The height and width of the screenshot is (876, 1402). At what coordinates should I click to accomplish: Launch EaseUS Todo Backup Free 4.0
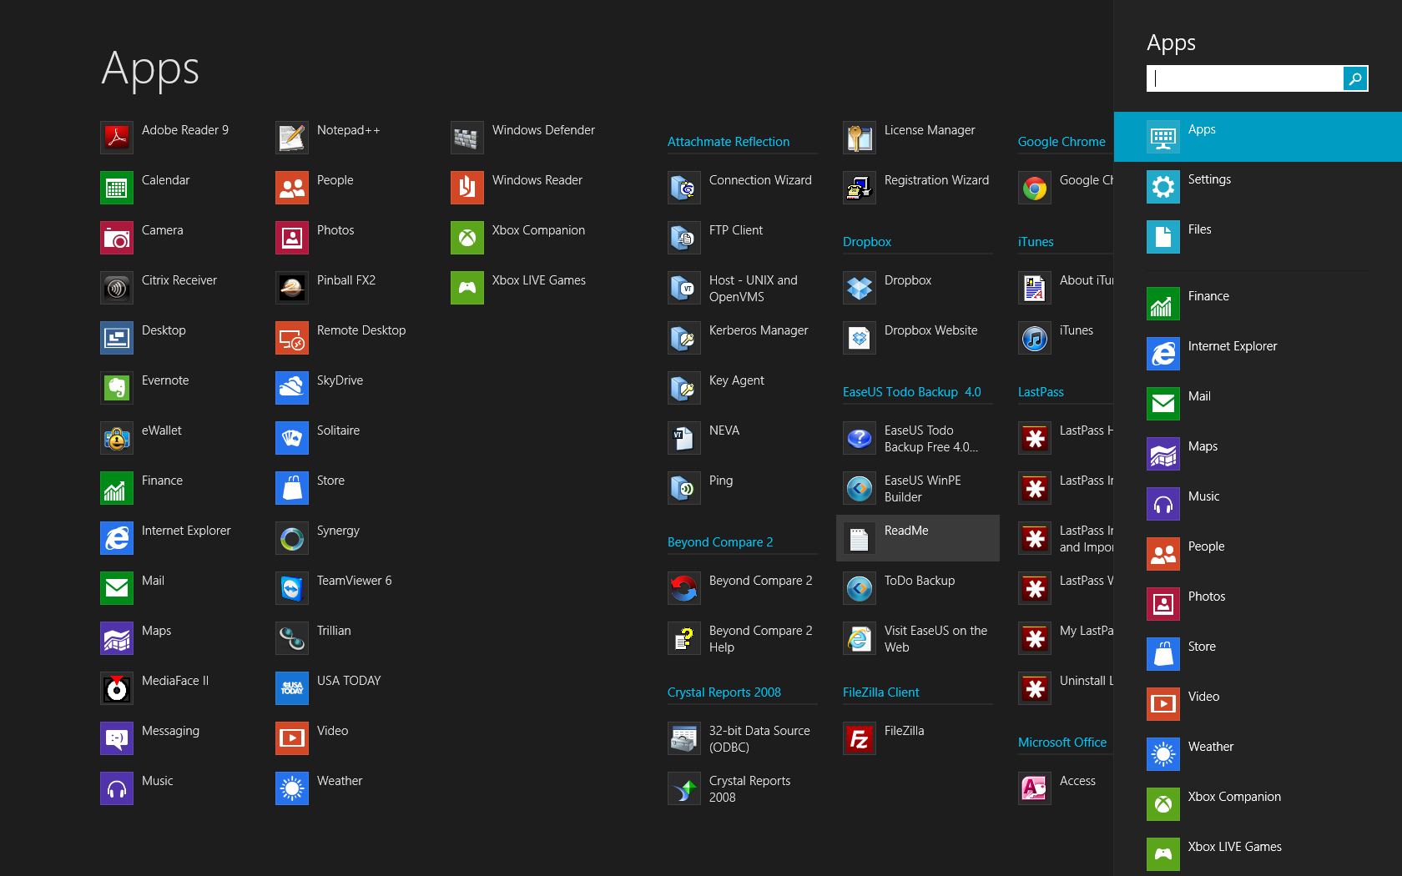pyautogui.click(x=918, y=438)
